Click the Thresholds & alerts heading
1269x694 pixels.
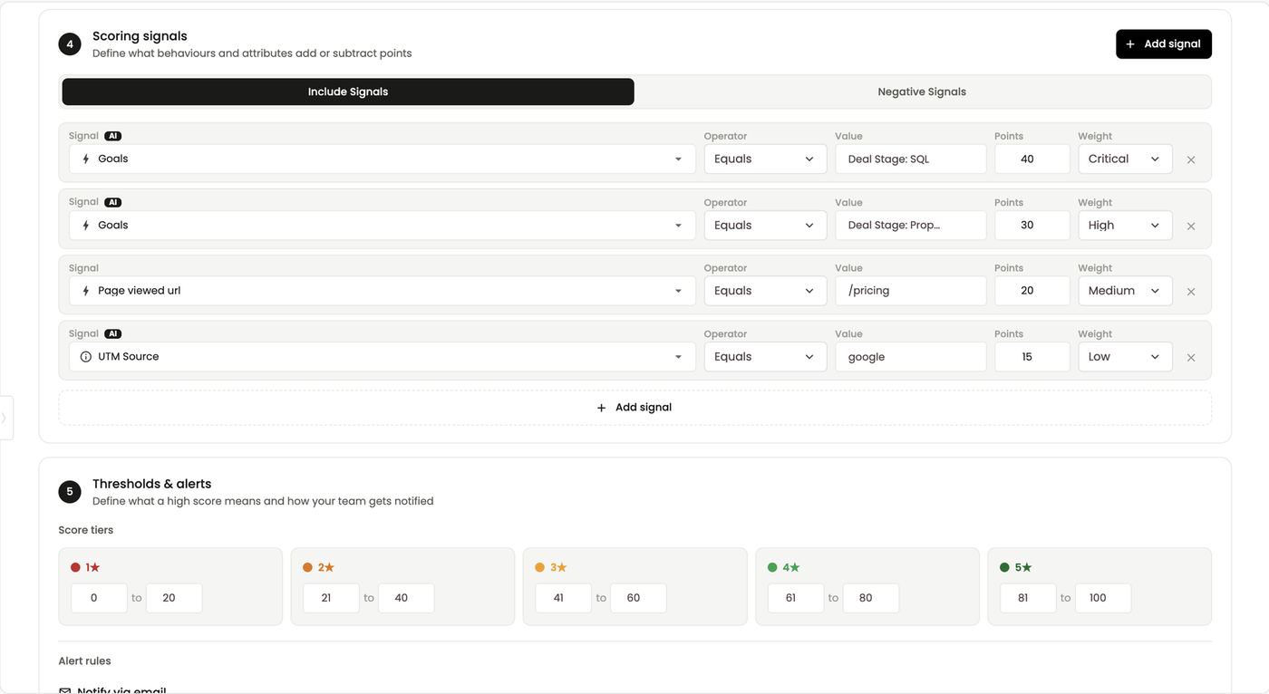(151, 484)
